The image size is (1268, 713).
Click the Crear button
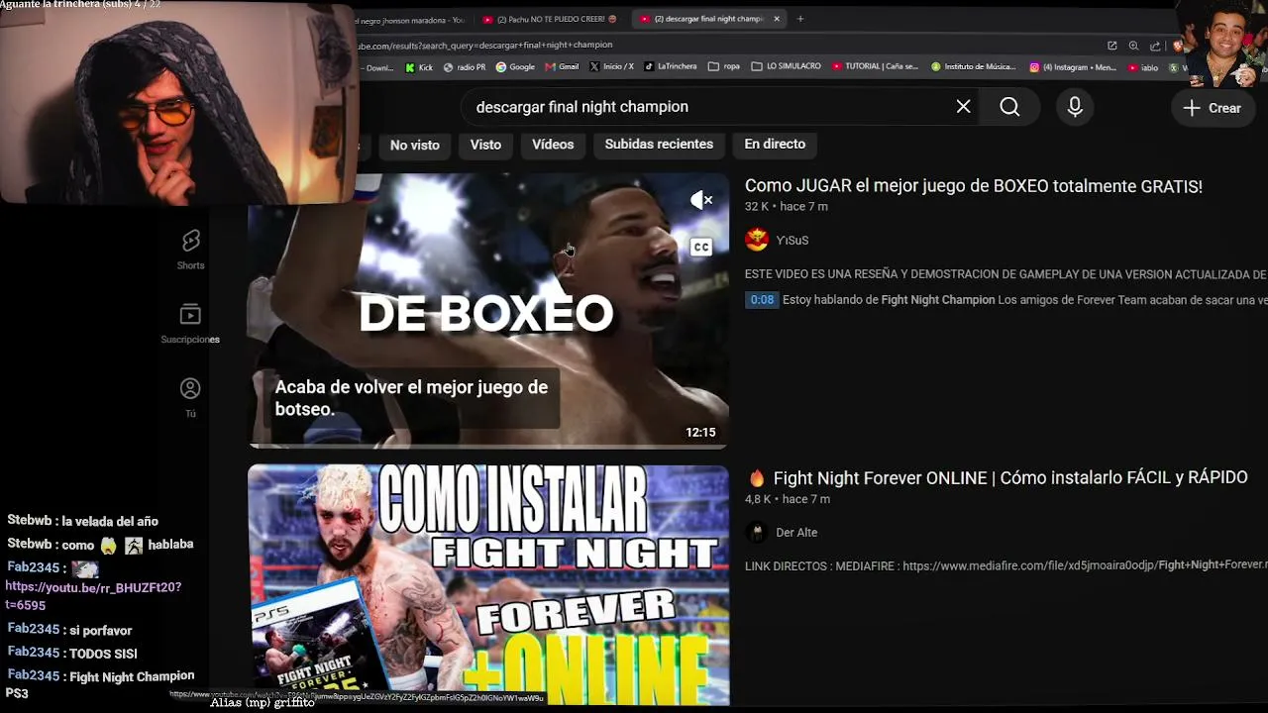(1213, 108)
